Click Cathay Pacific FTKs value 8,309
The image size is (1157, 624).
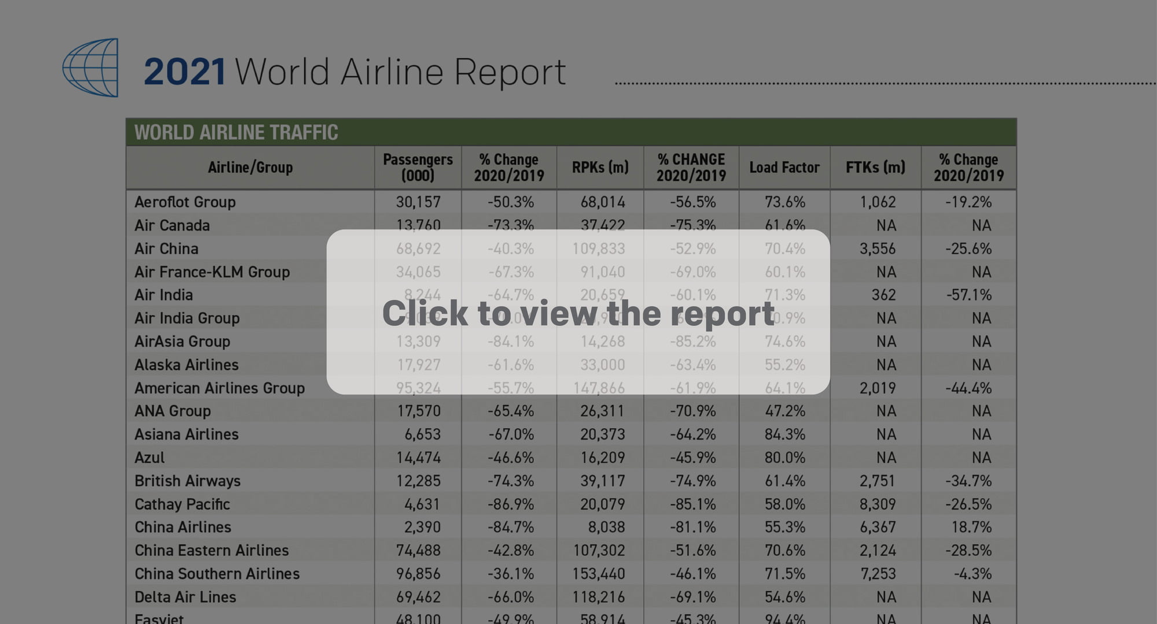[878, 504]
